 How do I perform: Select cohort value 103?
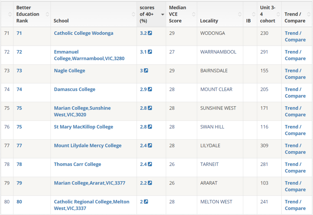[264, 183]
